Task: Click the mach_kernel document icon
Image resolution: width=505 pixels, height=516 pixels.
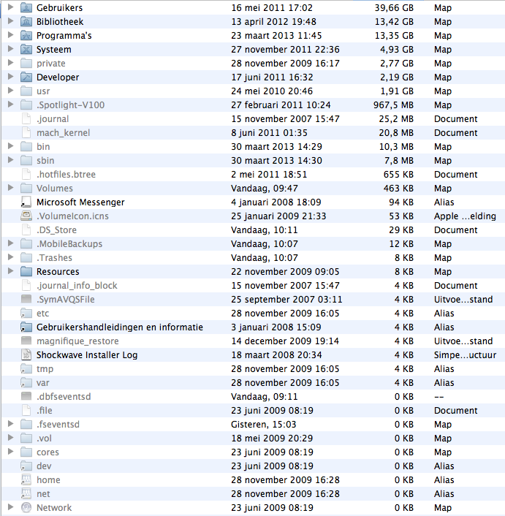Action: coord(26,132)
